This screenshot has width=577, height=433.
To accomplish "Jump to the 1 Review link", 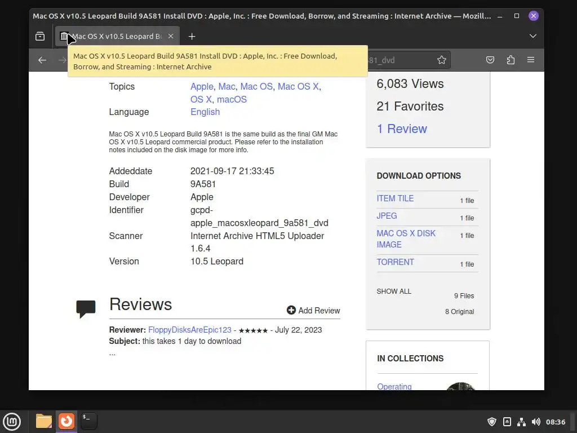I will point(402,129).
